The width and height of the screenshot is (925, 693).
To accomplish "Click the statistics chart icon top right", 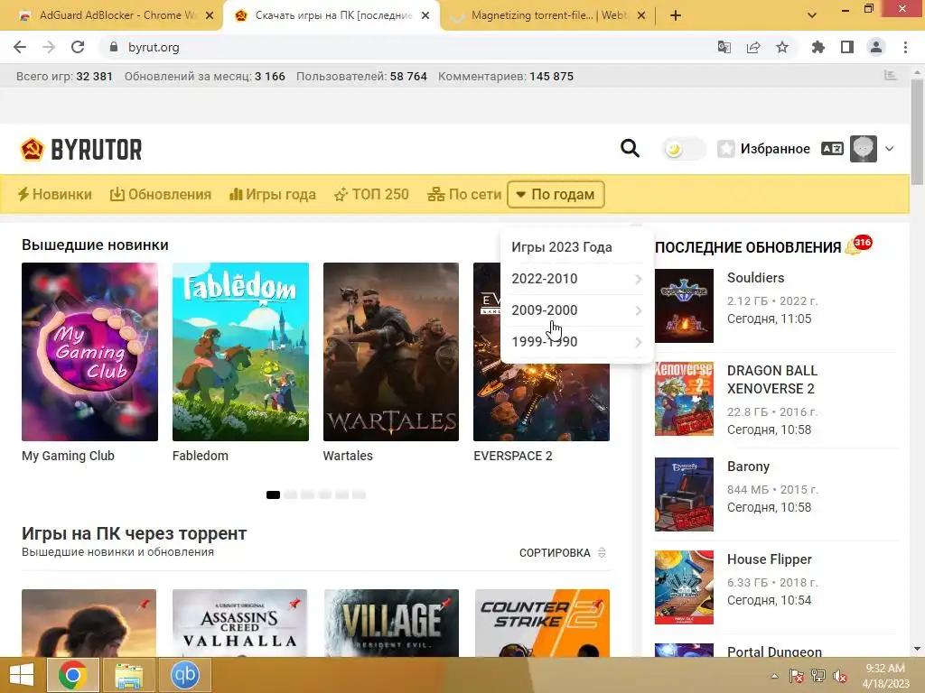I will [x=890, y=76].
